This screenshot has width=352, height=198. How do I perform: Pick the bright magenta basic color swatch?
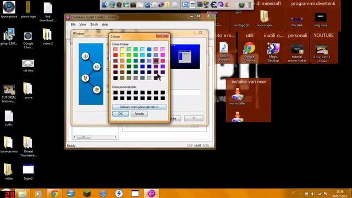pos(163,55)
